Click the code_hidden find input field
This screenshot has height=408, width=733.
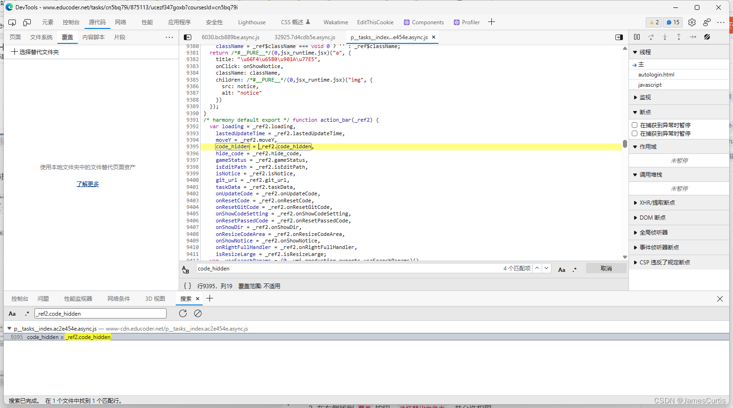click(348, 269)
